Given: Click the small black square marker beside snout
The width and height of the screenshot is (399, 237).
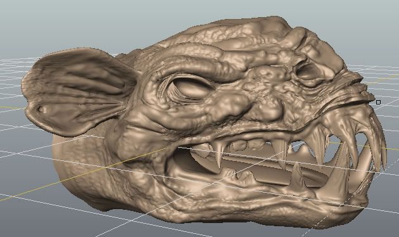Looking at the screenshot, I should click(378, 102).
